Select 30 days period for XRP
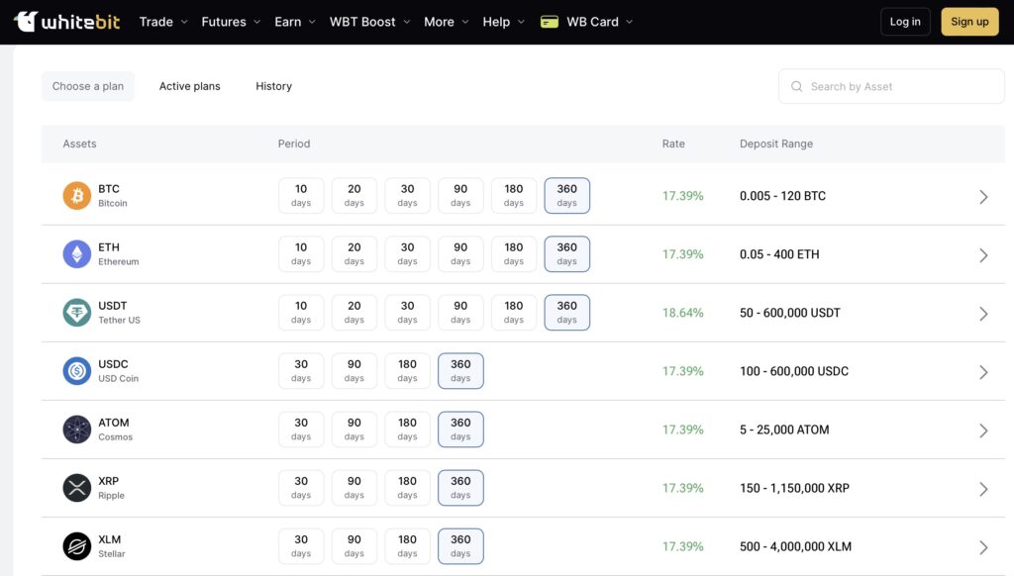 coord(301,488)
